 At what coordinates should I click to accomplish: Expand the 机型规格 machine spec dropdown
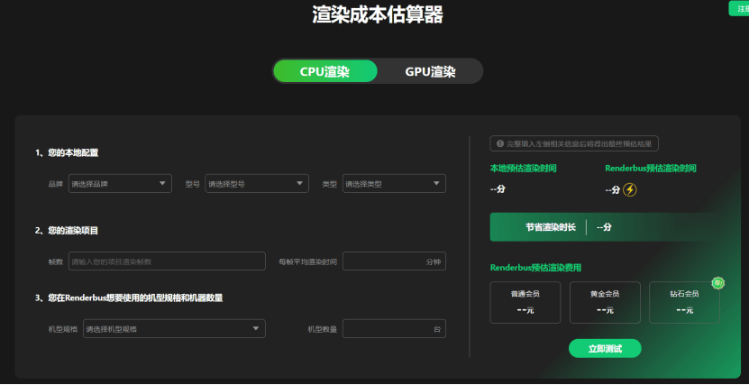point(174,328)
